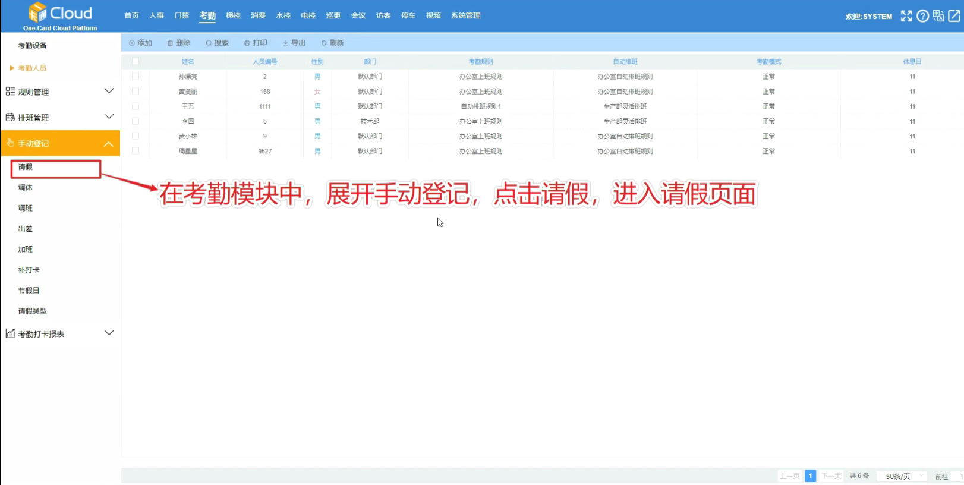Click the fullscreen toggle icon in header
Screen dimensions: 964x485
click(906, 16)
